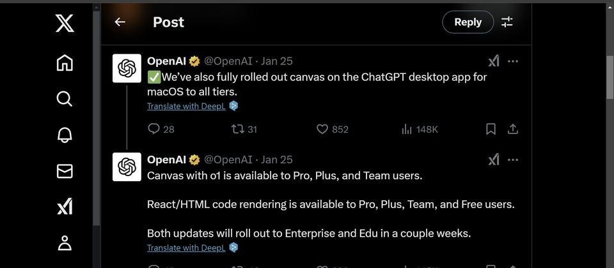Screen dimensions: 614x268
Task: Open reply sorting filter icon
Action: [507, 22]
